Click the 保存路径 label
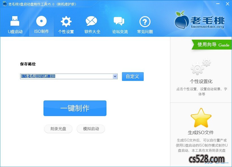The height and width of the screenshot is (167, 232). 28,64
